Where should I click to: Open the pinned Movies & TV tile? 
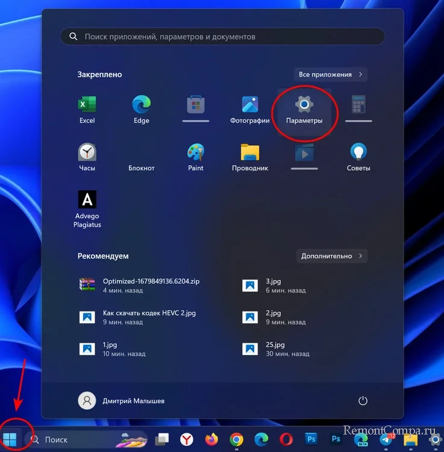point(304,157)
